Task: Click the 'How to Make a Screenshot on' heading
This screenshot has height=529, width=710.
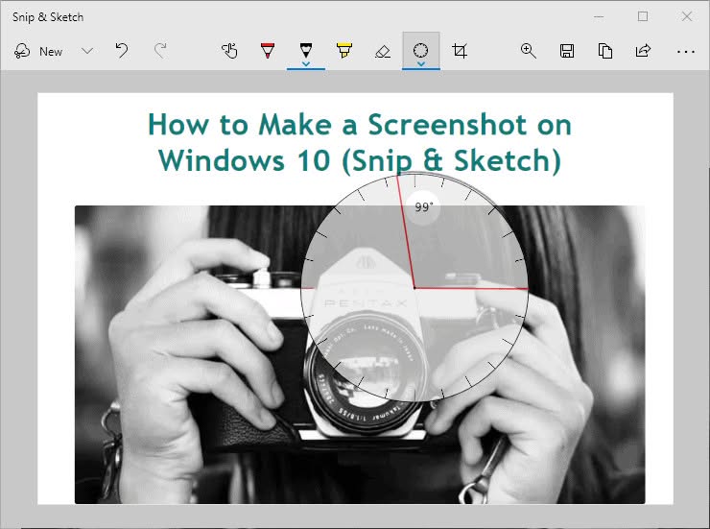Action: coord(360,125)
